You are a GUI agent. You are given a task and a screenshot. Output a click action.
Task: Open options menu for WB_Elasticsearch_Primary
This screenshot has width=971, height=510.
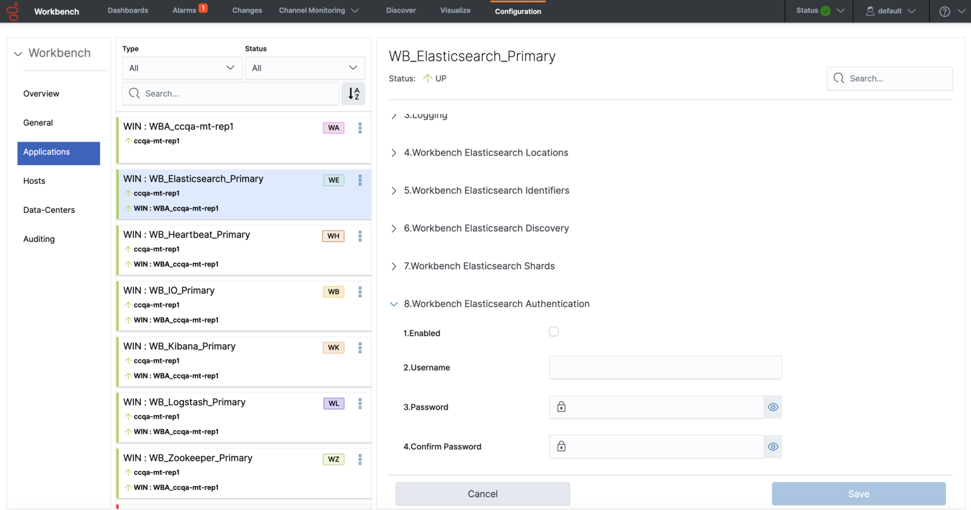pyautogui.click(x=360, y=180)
